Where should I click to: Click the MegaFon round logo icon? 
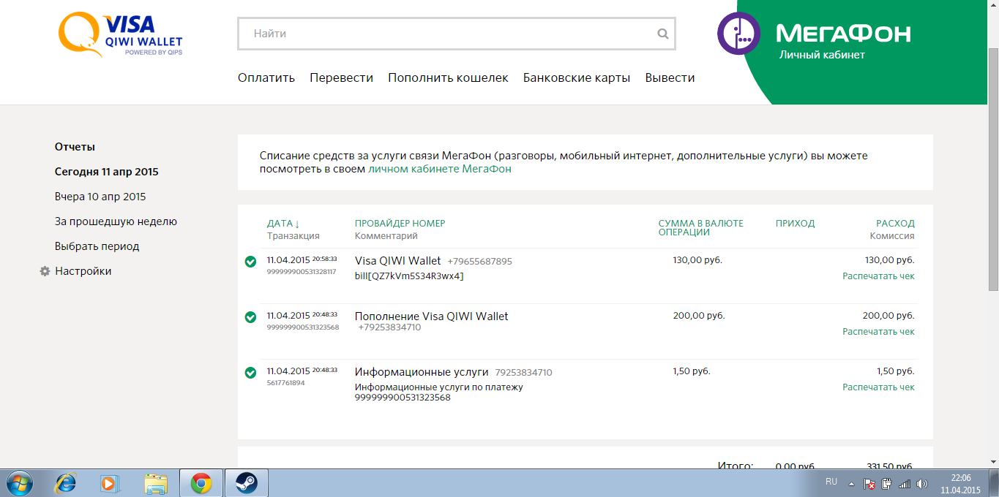(x=739, y=33)
